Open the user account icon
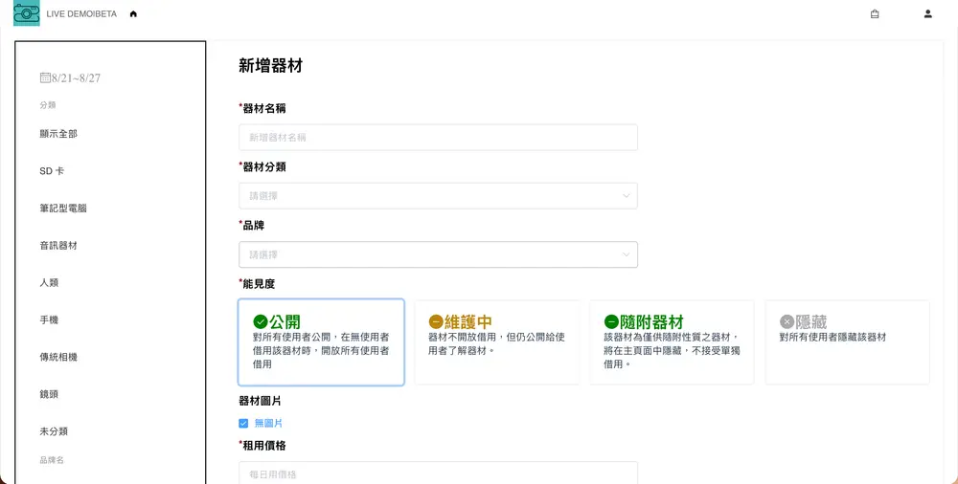 tap(927, 14)
